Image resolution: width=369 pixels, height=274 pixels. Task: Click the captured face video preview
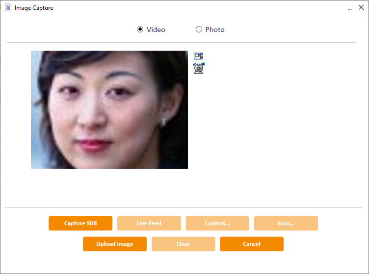point(109,110)
